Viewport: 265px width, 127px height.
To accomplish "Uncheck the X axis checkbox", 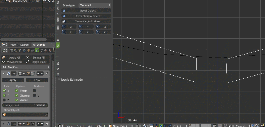I will tap(4, 91).
